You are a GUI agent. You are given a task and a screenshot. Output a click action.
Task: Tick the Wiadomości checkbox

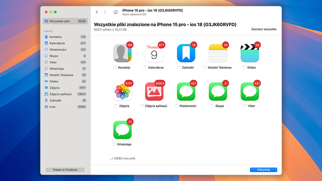[x=176, y=106]
